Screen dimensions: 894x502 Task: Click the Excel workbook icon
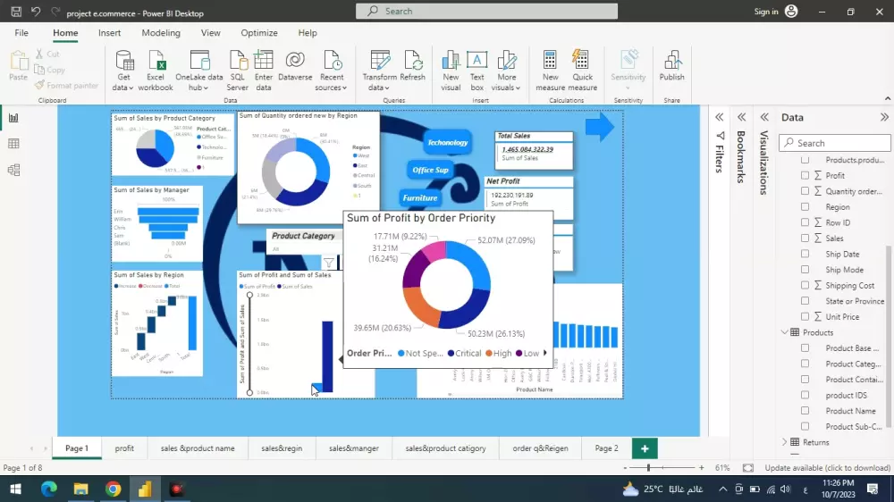(x=155, y=71)
